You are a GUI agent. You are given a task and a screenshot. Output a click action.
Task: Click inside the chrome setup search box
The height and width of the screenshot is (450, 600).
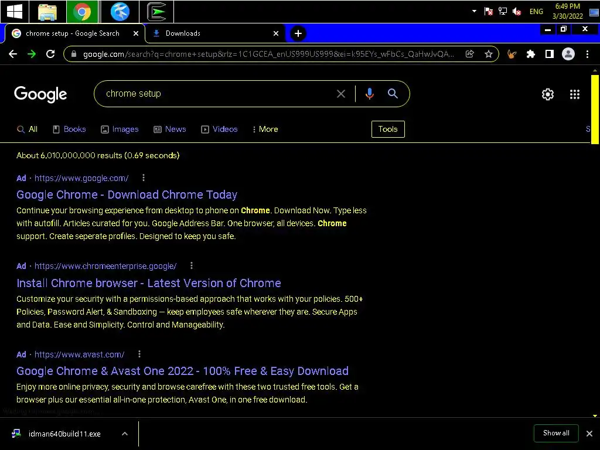218,94
